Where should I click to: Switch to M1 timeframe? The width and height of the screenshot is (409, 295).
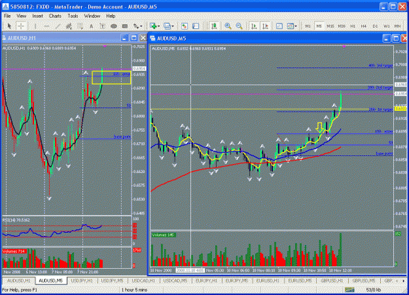click(x=308, y=26)
